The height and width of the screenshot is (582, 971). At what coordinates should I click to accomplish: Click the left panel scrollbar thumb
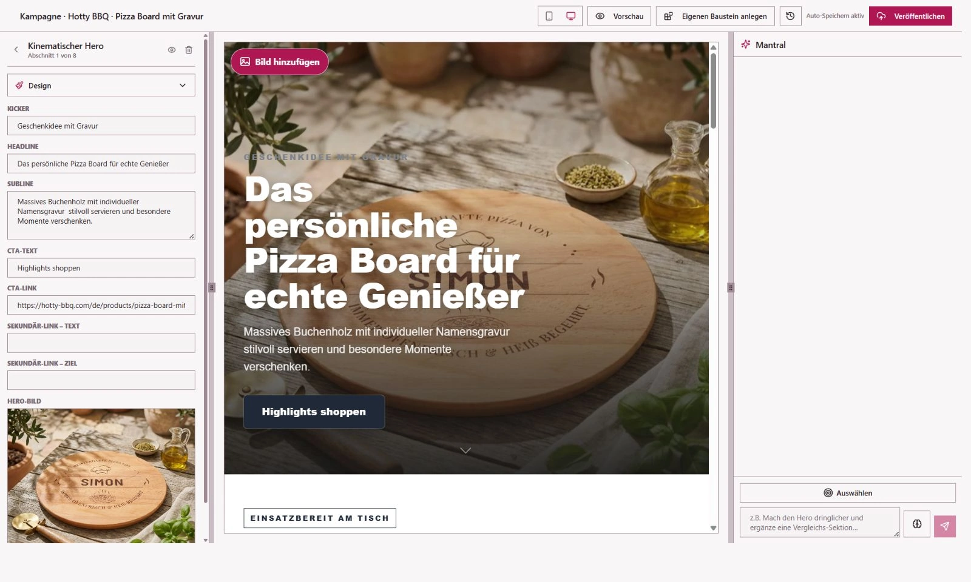(x=205, y=270)
